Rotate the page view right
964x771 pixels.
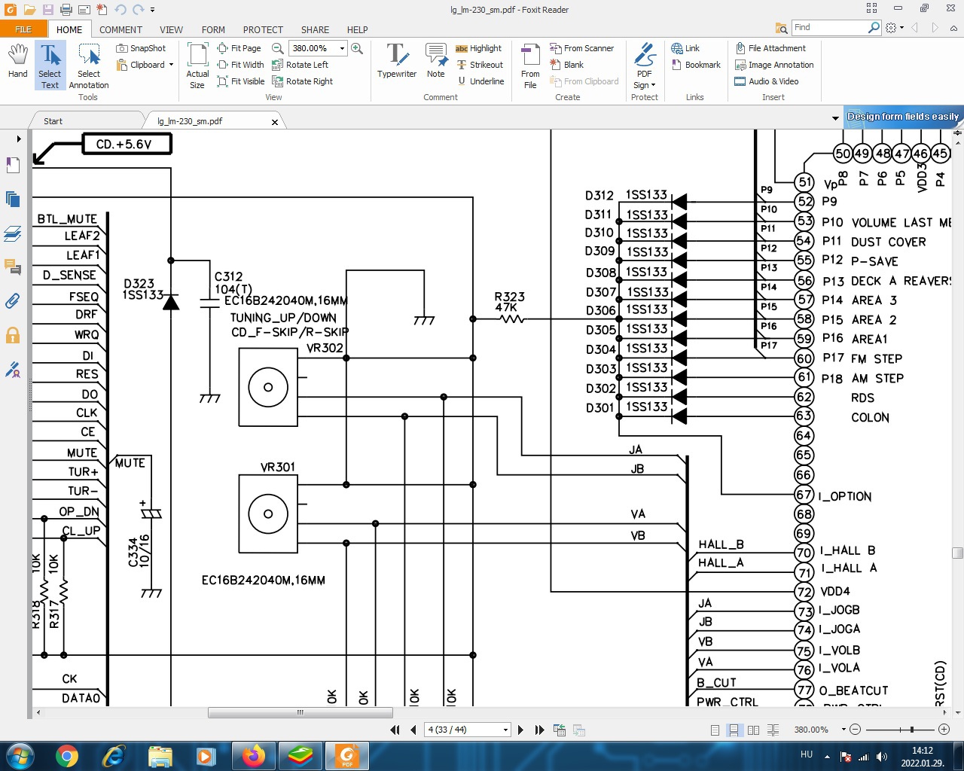pyautogui.click(x=302, y=81)
